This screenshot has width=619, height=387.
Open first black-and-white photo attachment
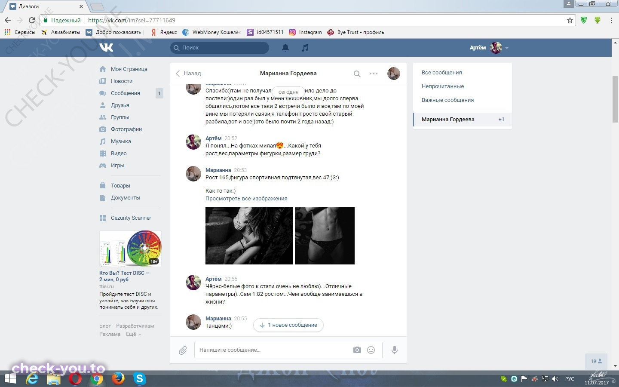click(249, 236)
